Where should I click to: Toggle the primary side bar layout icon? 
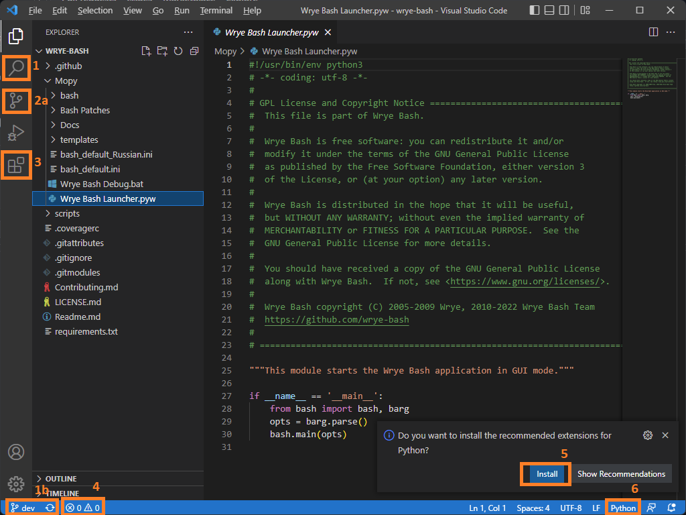click(x=534, y=10)
